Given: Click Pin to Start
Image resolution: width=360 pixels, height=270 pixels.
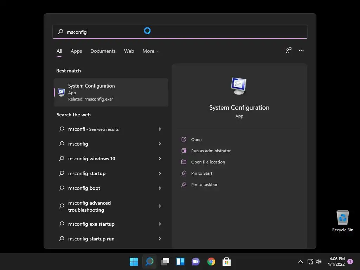Looking at the screenshot, I should tap(201, 173).
